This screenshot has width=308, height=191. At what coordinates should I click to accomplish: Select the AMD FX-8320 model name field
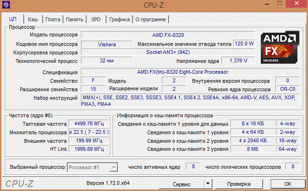tap(168, 35)
